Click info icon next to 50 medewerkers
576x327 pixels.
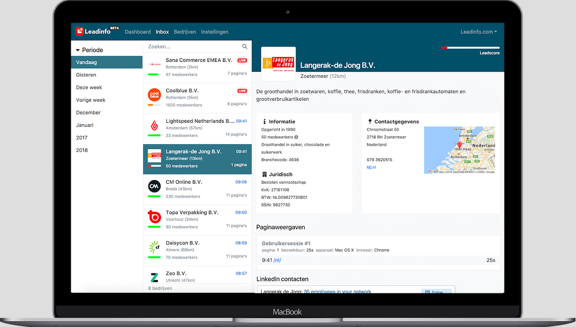296,137
